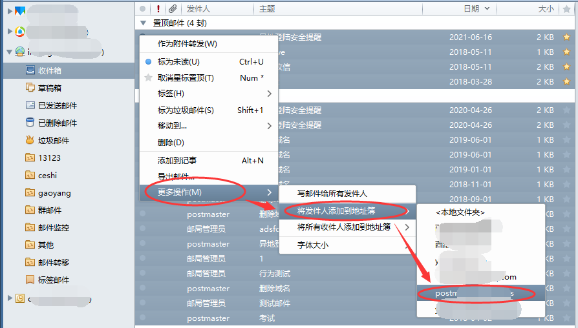578x328 pixels.
Task: Choose 作为附件转发 from the context menu
Action: (x=187, y=44)
